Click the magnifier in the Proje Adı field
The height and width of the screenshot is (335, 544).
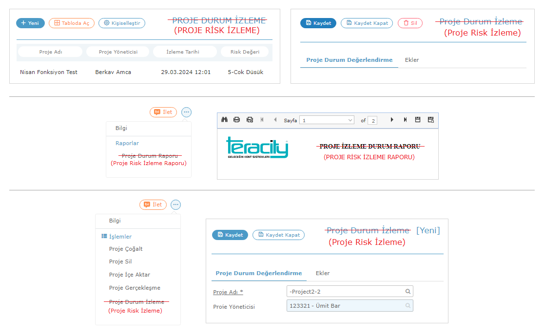[x=408, y=292]
